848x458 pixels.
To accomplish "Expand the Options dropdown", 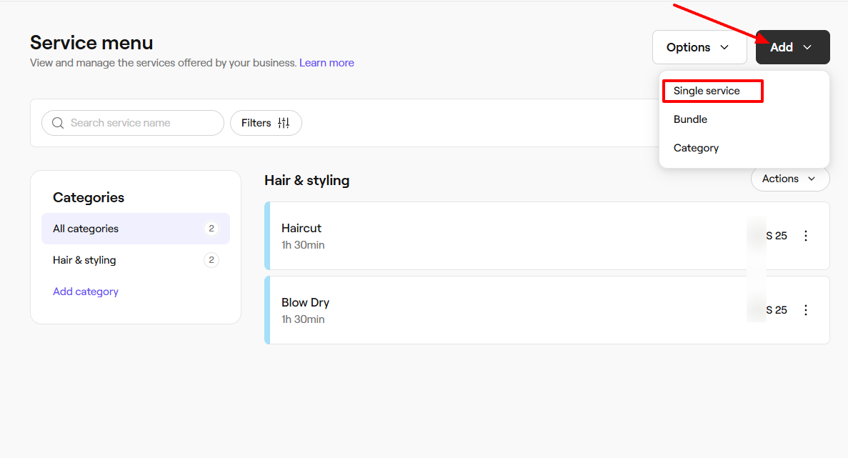I will pos(699,47).
